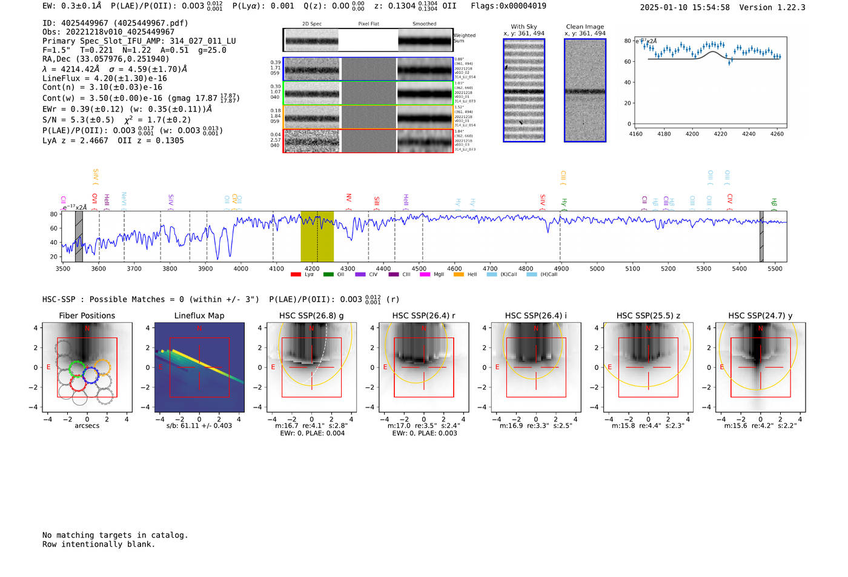Viewport: 848px width, 577px height.
Task: Click 'Row intentionally blank.' text
Action: coord(99,544)
